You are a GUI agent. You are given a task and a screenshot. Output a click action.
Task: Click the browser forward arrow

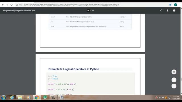pos(7,5)
